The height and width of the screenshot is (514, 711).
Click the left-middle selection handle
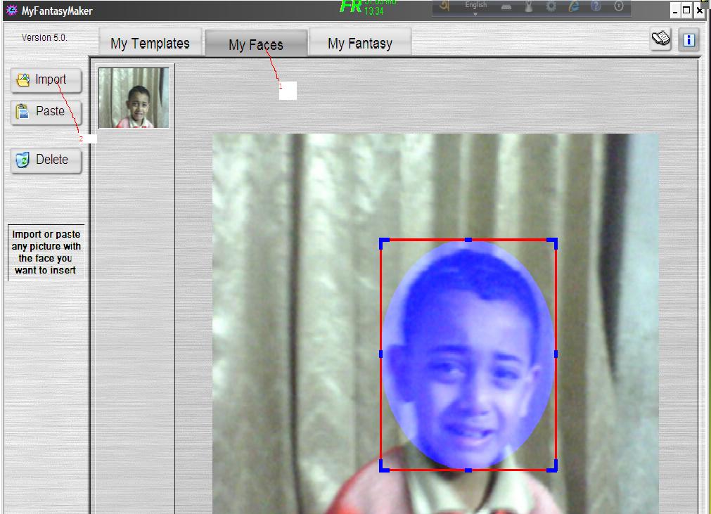coord(380,354)
